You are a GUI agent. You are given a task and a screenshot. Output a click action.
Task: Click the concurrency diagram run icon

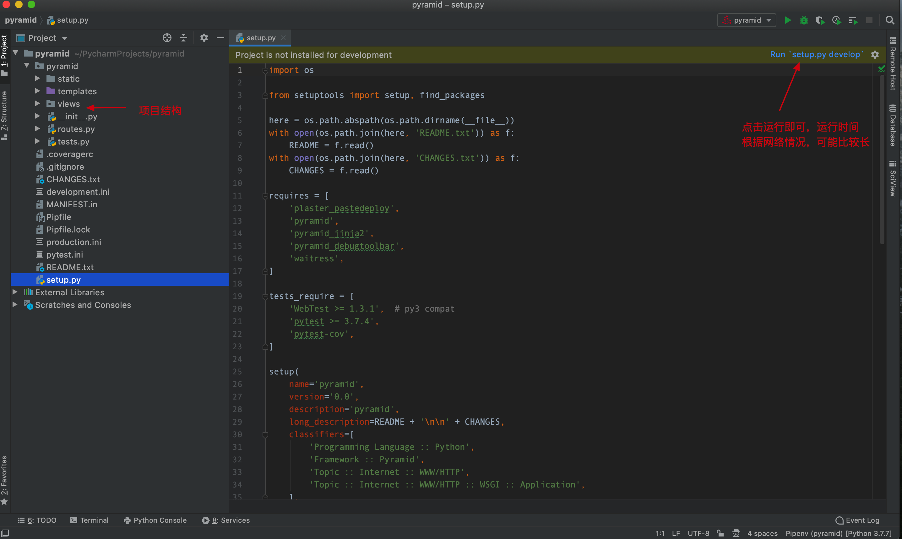853,20
